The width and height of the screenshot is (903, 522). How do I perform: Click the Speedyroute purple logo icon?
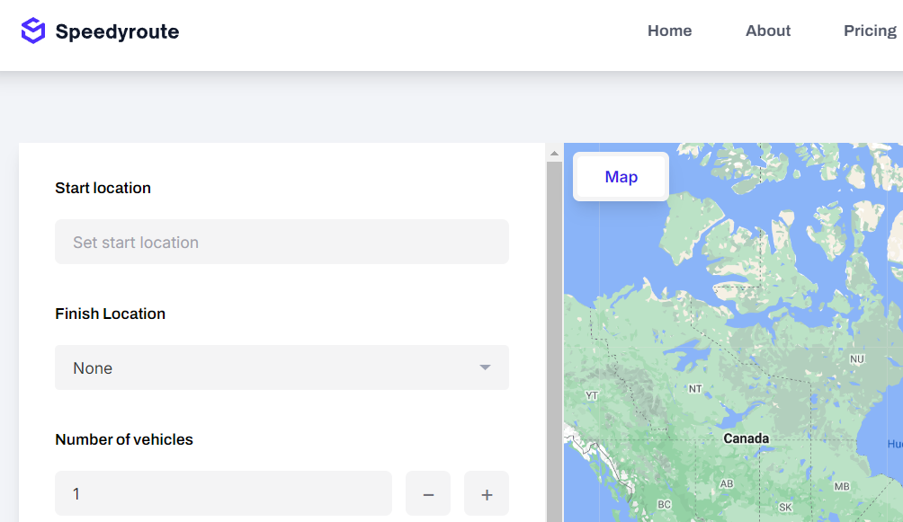(x=33, y=31)
